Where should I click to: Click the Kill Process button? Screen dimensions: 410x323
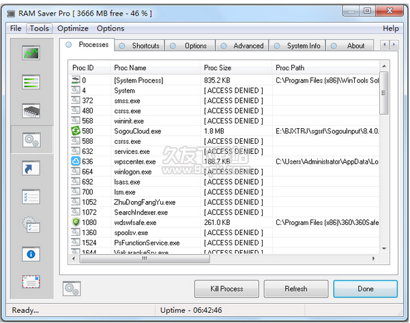226,288
